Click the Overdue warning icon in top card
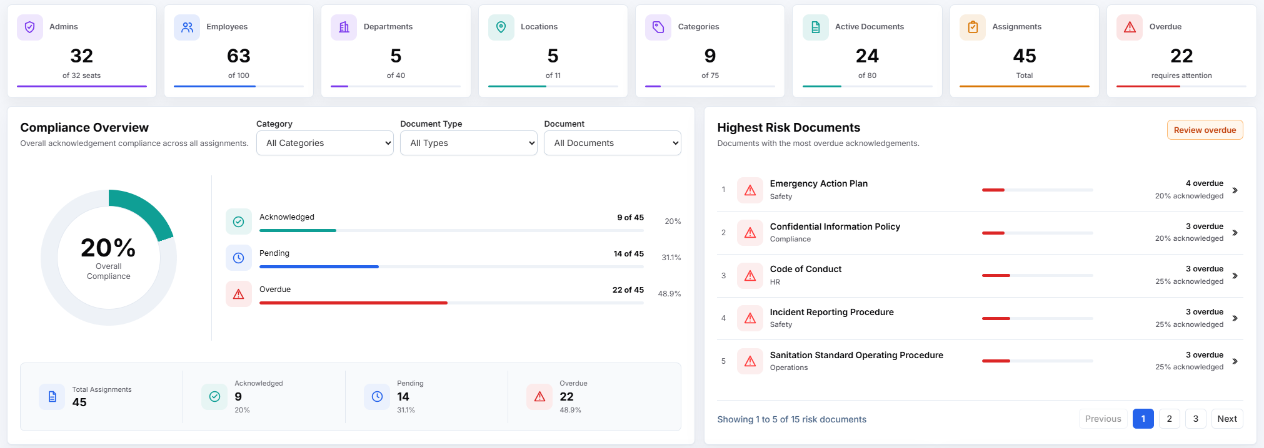 click(x=1130, y=27)
